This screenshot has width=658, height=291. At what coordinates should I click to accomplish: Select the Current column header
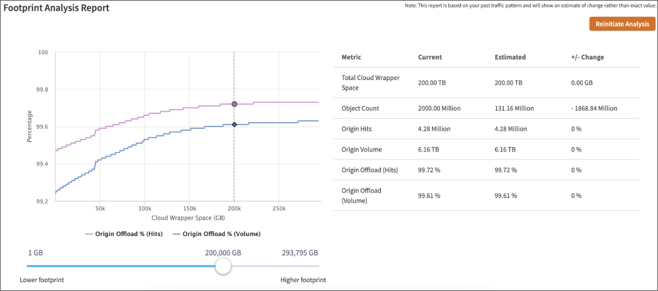(x=430, y=58)
